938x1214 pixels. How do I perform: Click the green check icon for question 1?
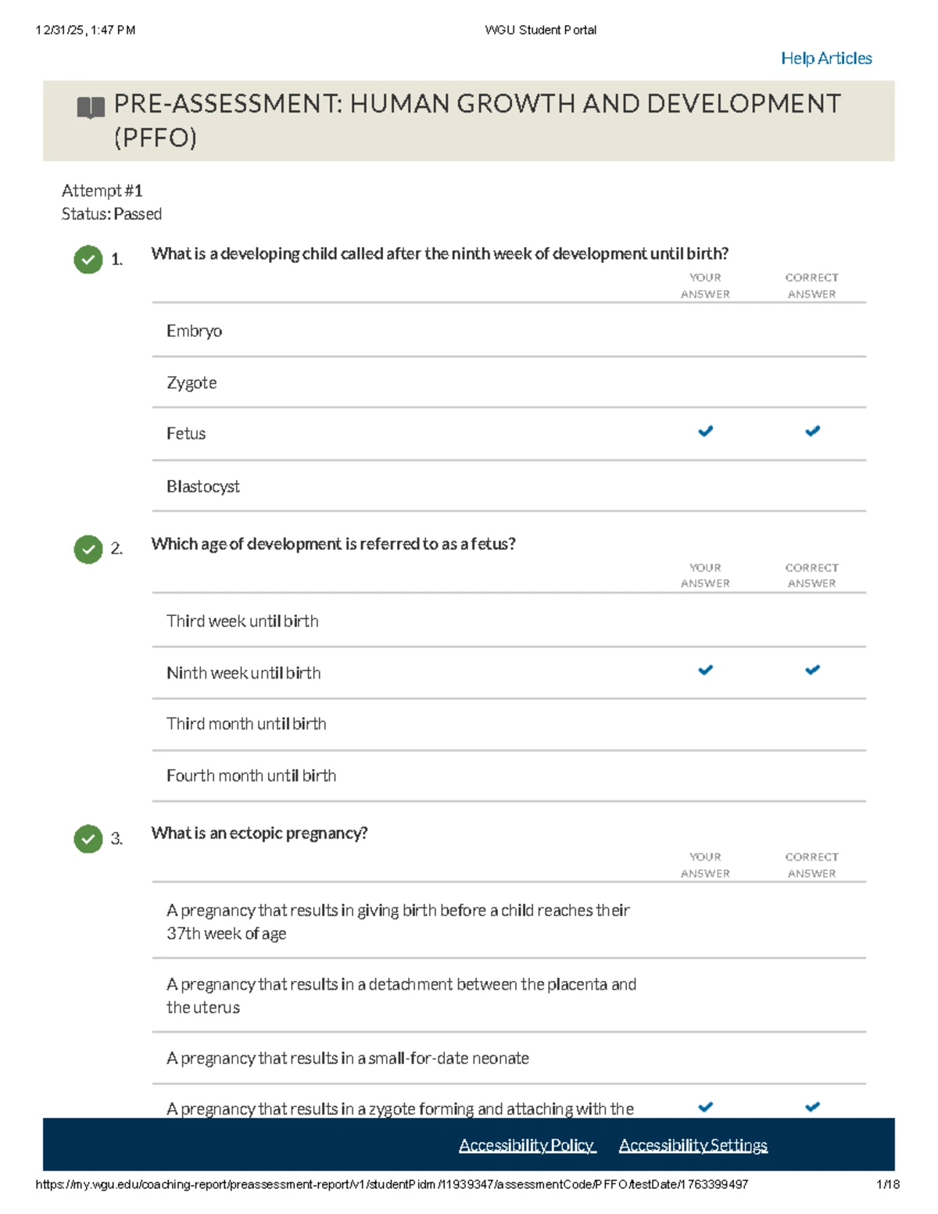[88, 260]
